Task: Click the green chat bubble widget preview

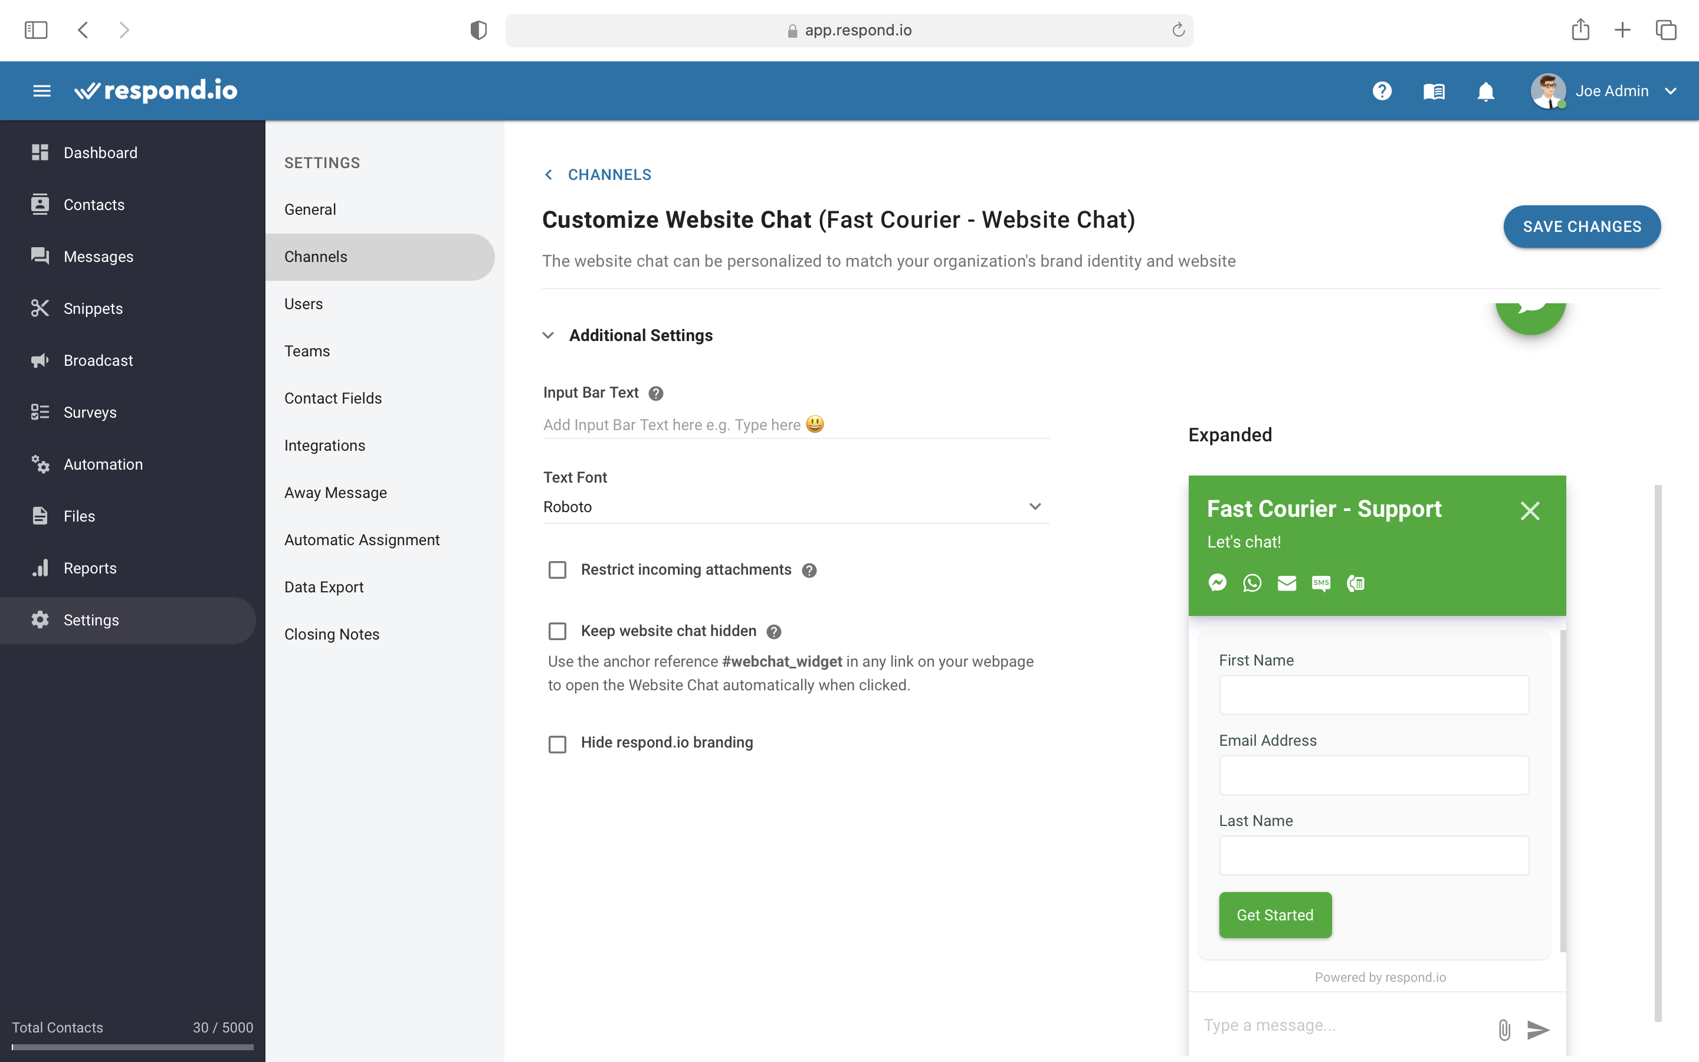Action: 1530,317
